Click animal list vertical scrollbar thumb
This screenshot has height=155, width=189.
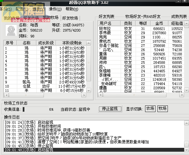[88, 63]
